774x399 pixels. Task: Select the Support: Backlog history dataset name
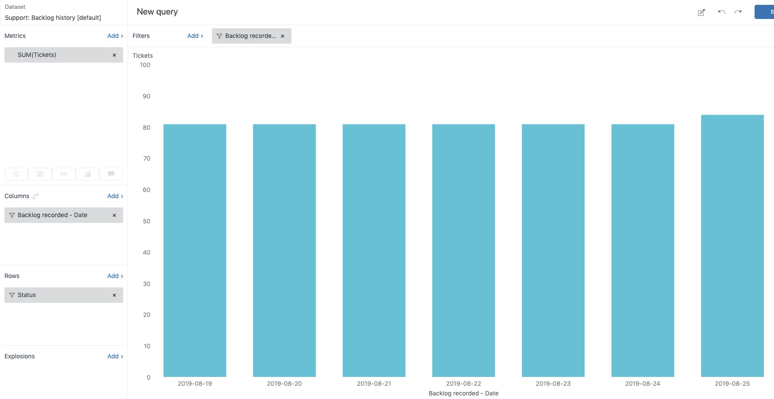click(53, 18)
